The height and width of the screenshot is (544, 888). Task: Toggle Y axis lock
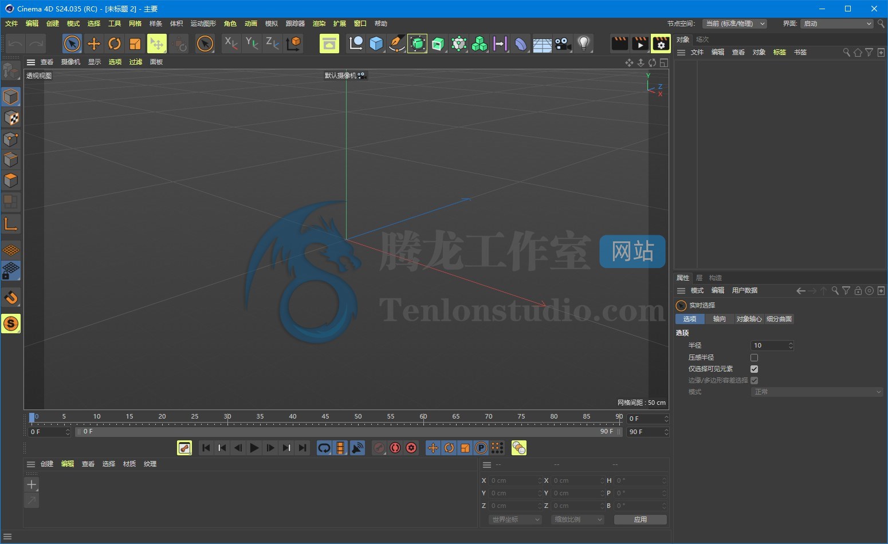point(252,44)
